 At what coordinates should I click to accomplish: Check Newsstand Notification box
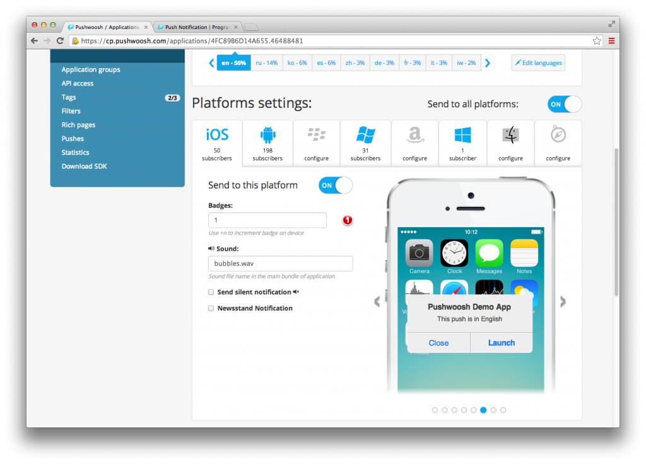(211, 308)
